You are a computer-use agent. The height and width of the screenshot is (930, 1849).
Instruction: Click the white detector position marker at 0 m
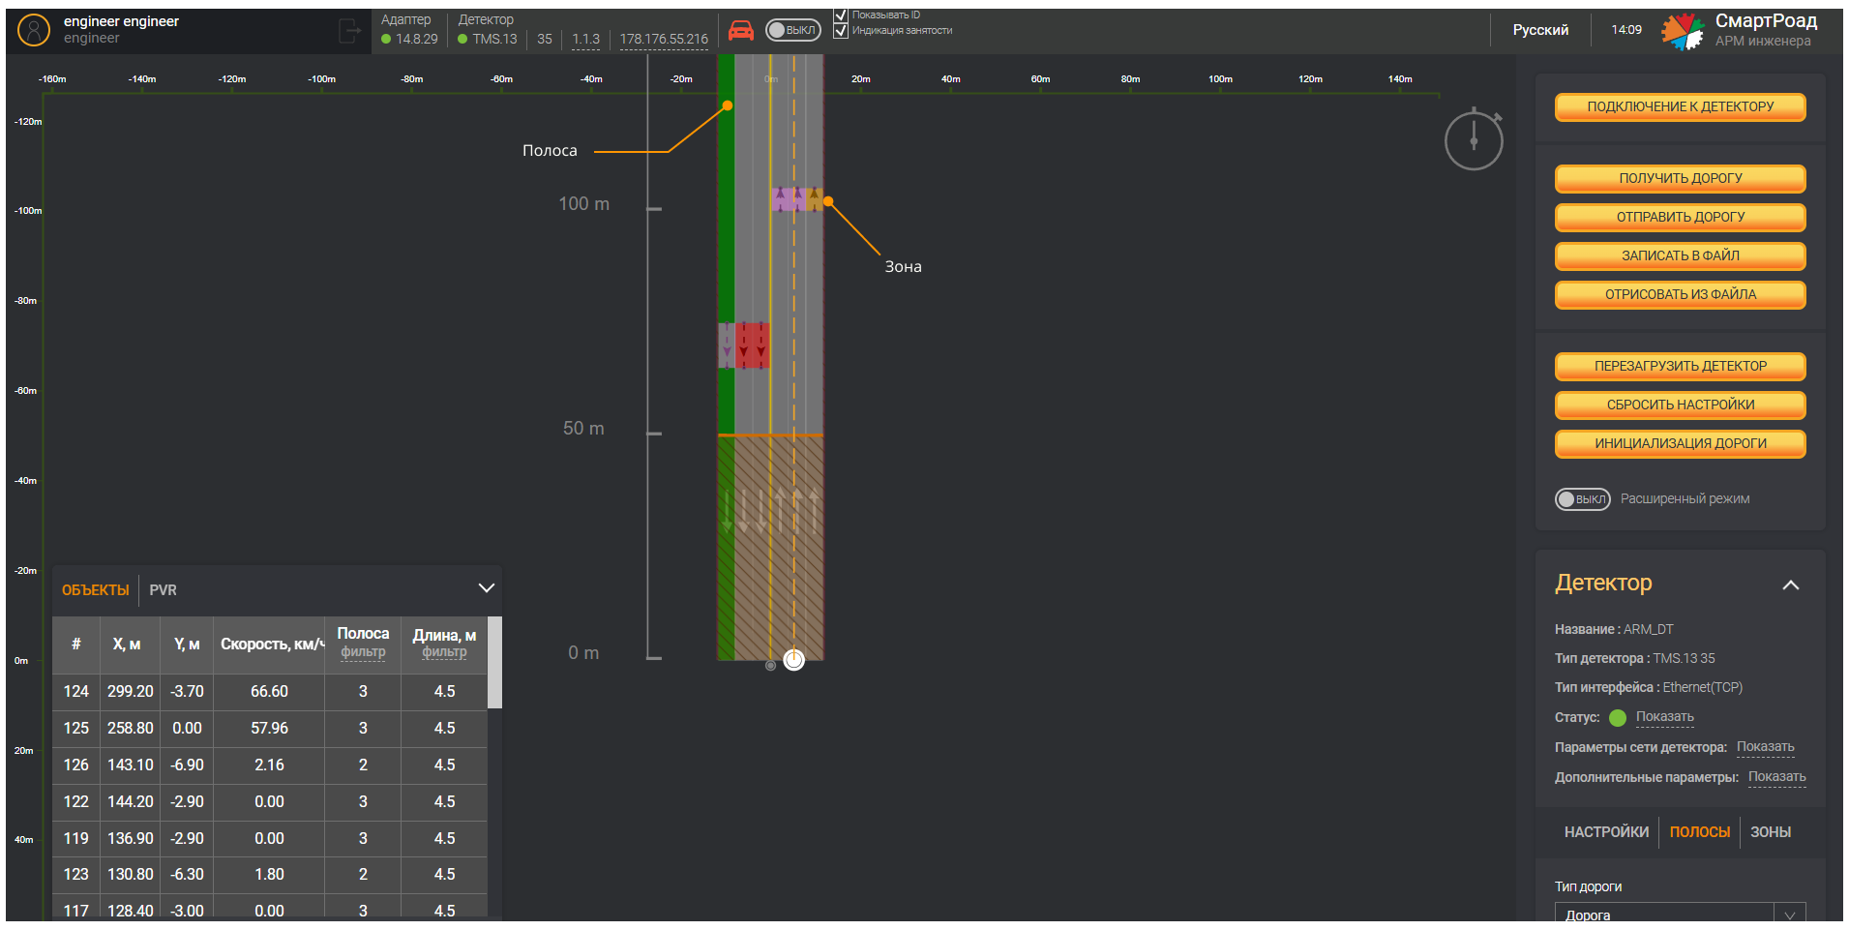793,660
